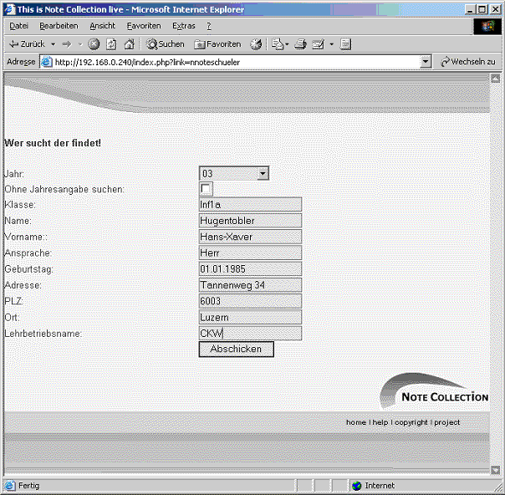Viewport: 505px width, 495px height.
Task: Open the Ansicht menu
Action: [102, 26]
